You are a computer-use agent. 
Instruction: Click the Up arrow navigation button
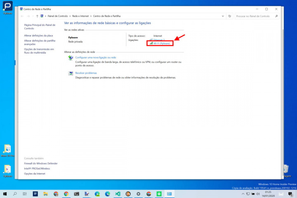[x=37, y=16]
